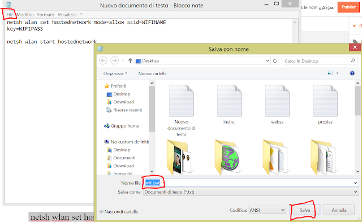Select Documenti in the navigation pane
This screenshot has width=362, height=222.
121,158
